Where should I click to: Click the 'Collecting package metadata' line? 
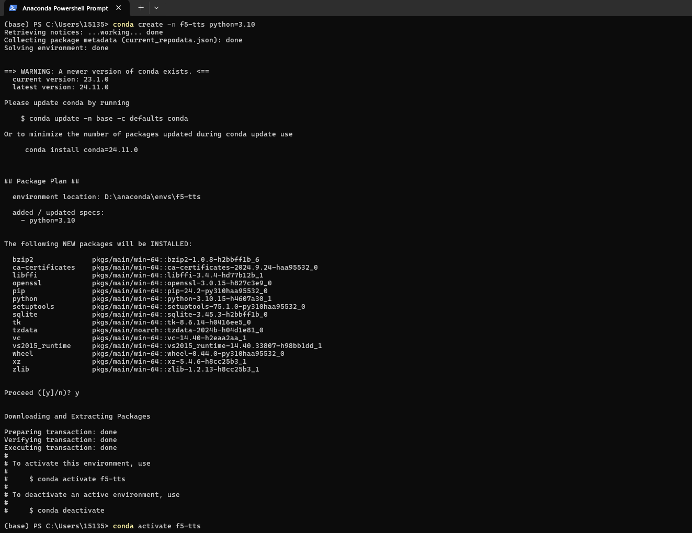tap(123, 40)
